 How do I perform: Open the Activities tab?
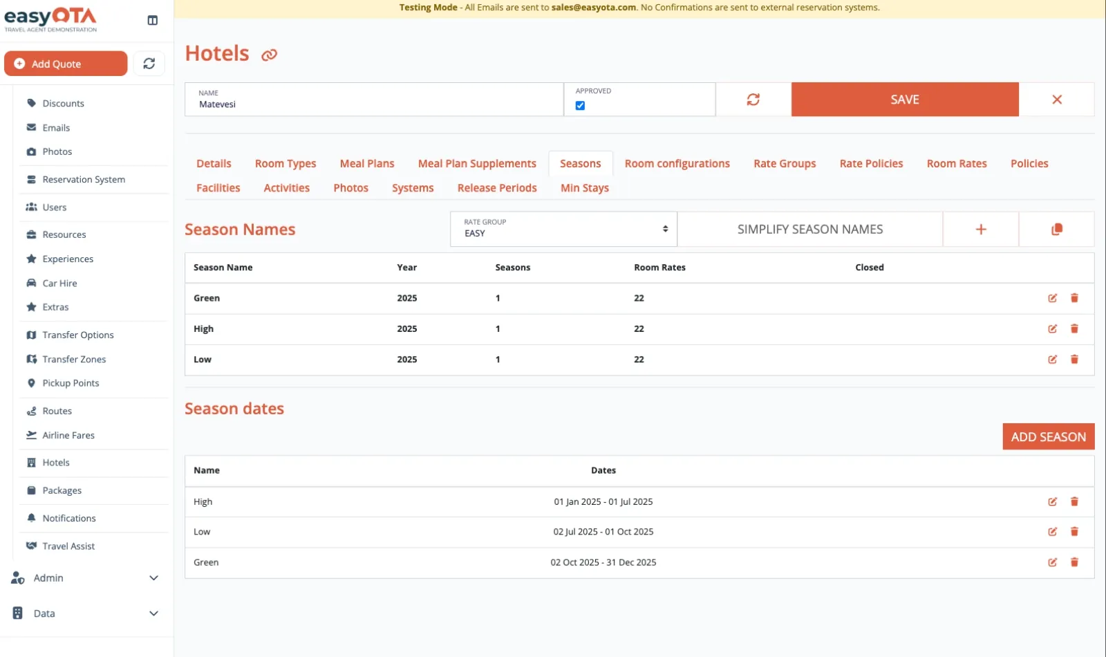coord(287,187)
